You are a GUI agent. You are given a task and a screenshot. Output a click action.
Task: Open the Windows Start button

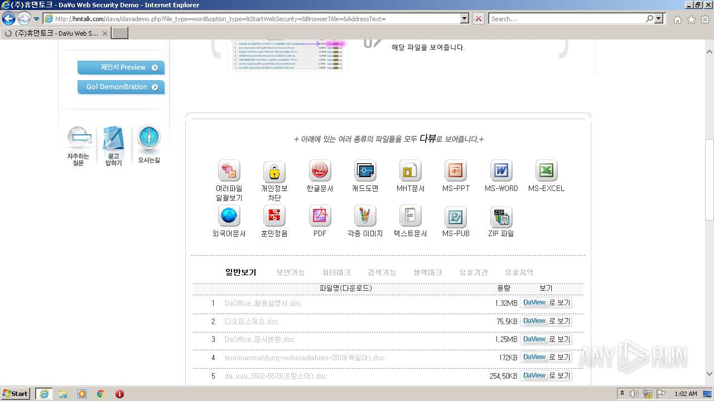click(x=16, y=393)
